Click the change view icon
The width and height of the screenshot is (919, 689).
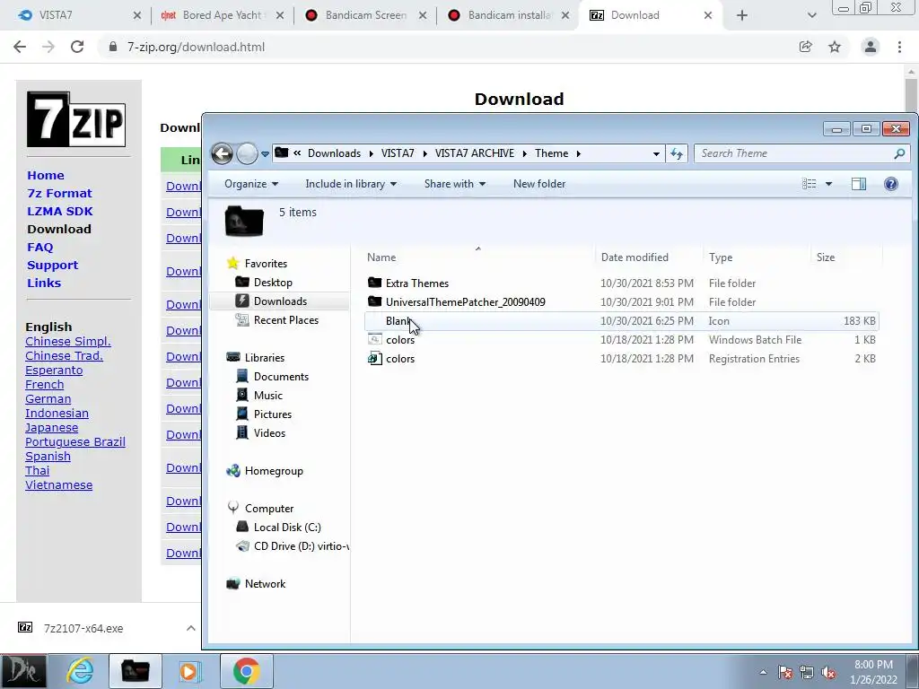810,184
